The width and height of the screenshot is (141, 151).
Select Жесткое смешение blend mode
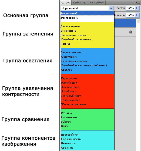[x=88, y=104]
